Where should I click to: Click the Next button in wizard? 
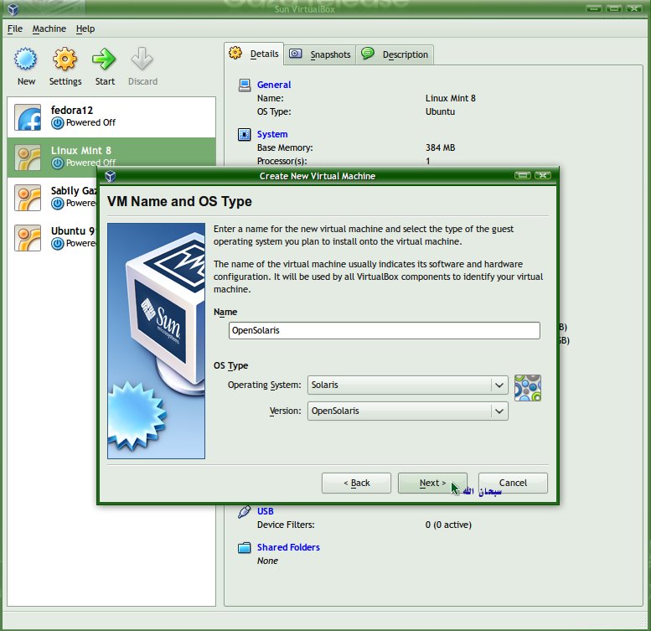click(x=432, y=483)
